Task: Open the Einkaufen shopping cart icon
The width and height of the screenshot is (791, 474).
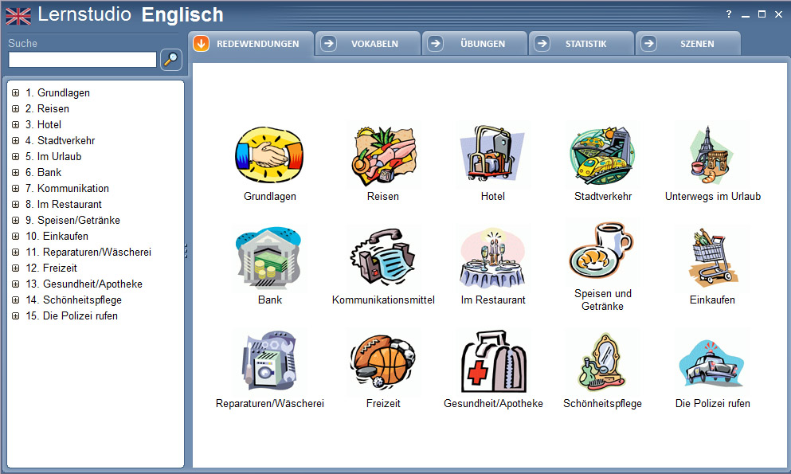Action: (x=712, y=257)
